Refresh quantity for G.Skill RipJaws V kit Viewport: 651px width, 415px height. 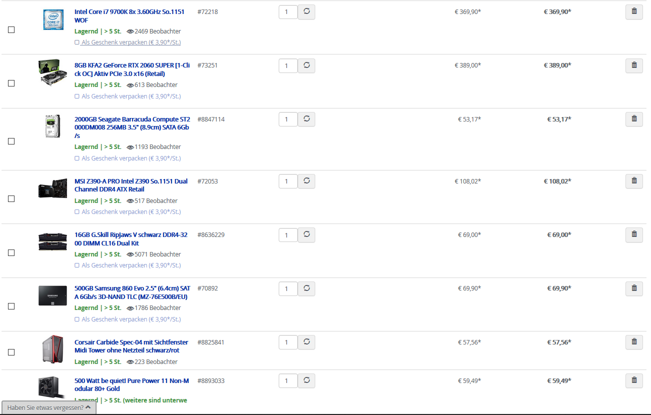[306, 234]
